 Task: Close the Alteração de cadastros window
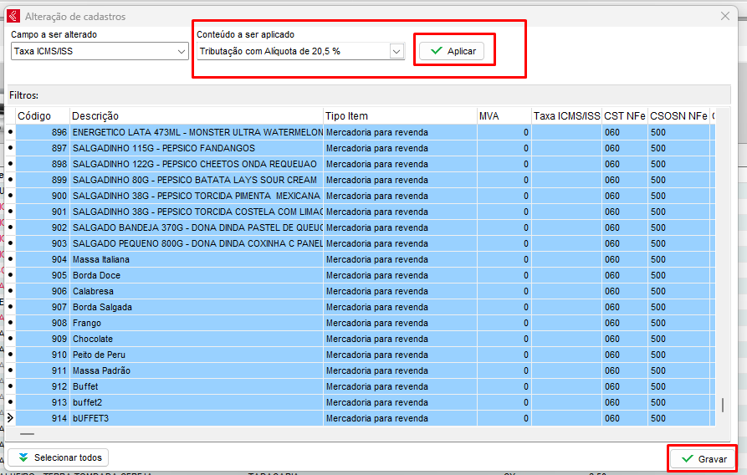725,15
